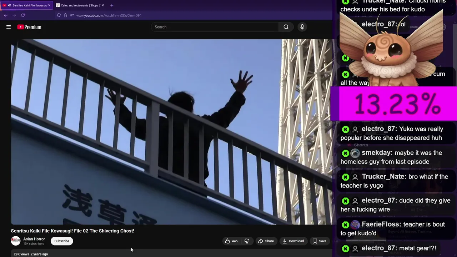Click the green Kick badge beside FaerieFloss
The width and height of the screenshot is (457, 257).
tap(346, 225)
